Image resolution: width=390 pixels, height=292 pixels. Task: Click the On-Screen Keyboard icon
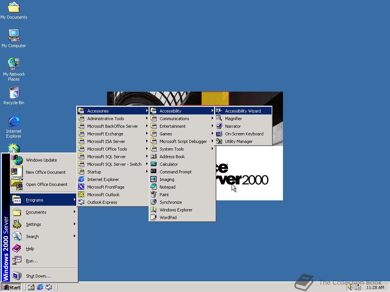219,134
